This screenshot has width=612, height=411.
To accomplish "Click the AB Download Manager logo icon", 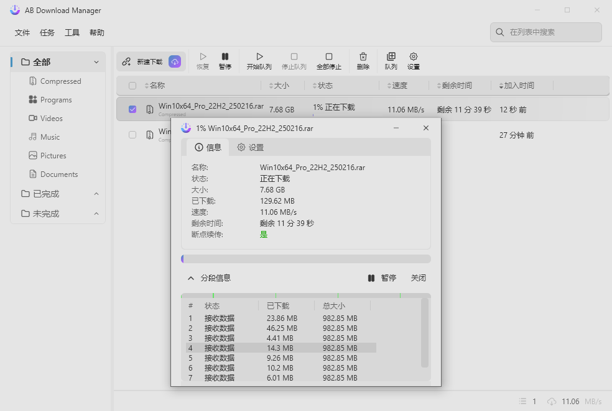I will point(15,10).
